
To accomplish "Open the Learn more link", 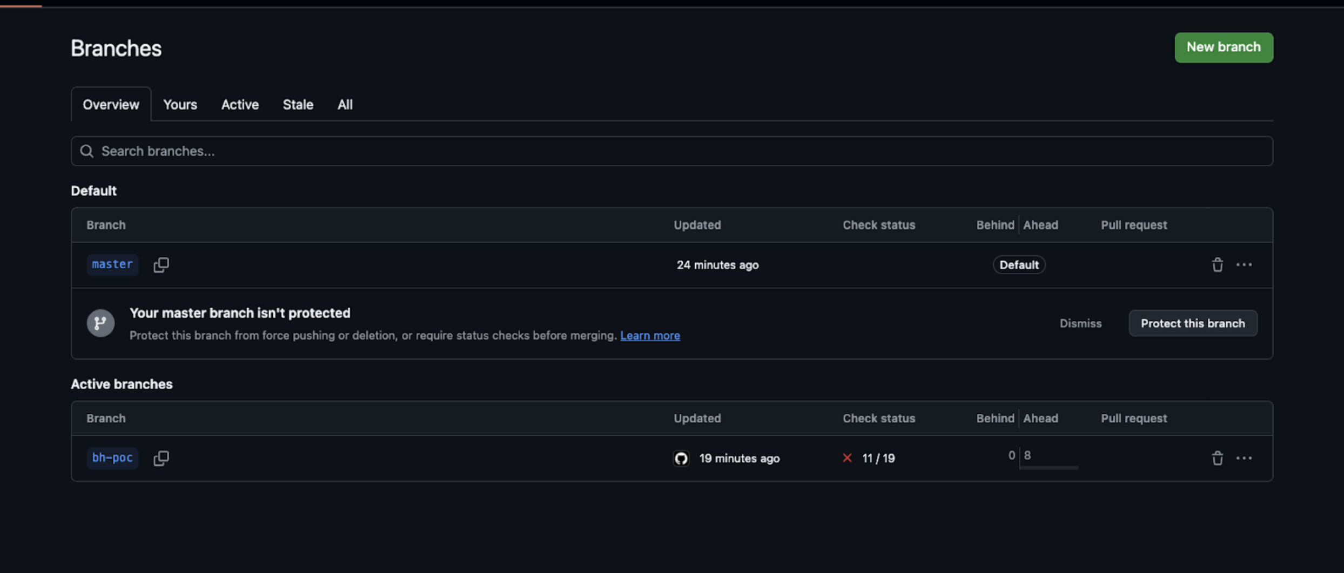I will coord(650,336).
